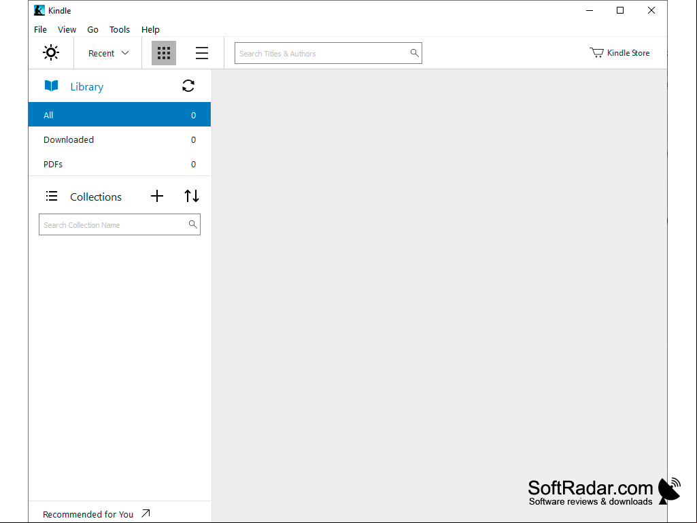Open the View menu
Viewport: 697px width, 523px height.
67,30
